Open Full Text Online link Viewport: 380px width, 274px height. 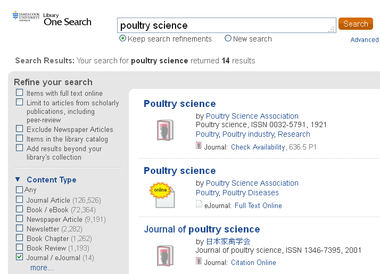258,206
